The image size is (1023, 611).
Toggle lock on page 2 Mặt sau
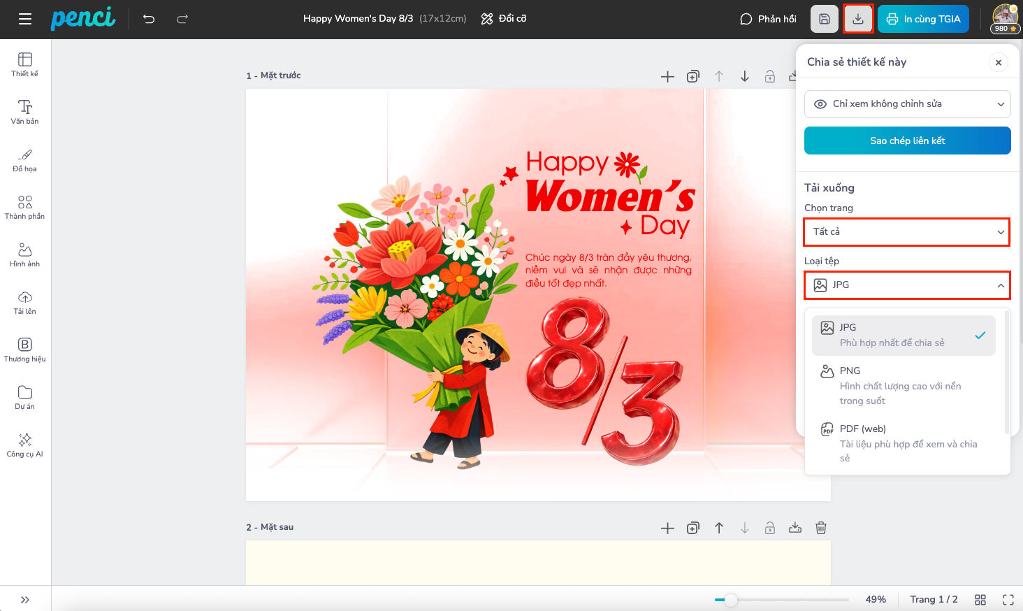pos(770,528)
